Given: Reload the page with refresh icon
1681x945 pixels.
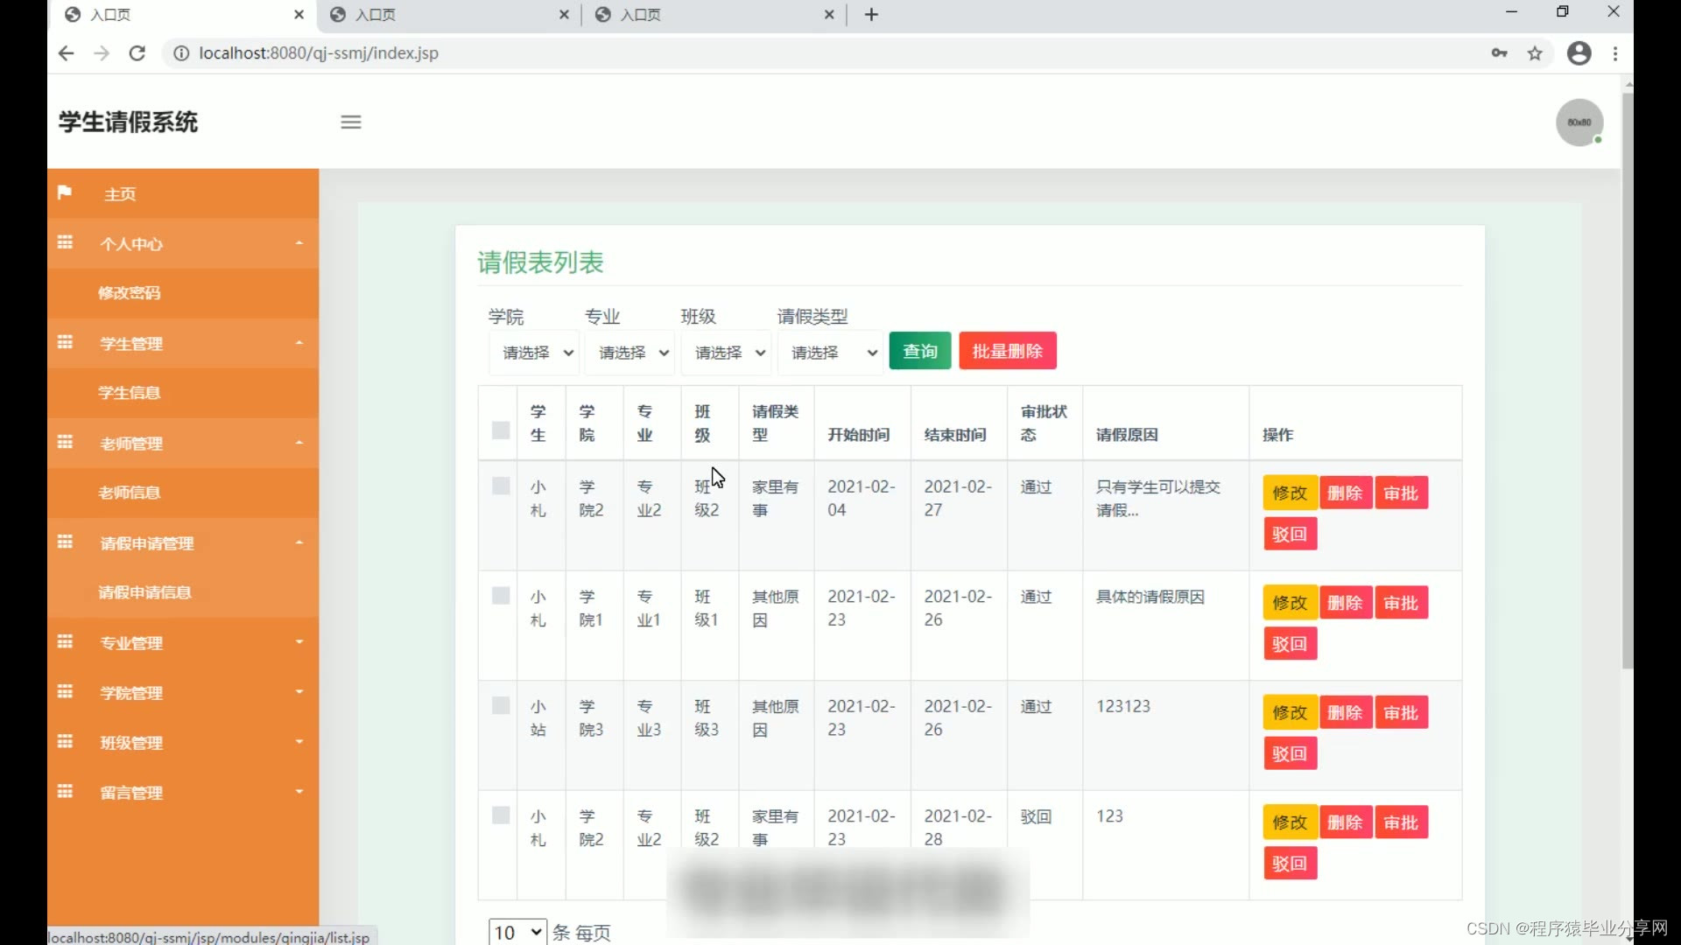Looking at the screenshot, I should [137, 53].
